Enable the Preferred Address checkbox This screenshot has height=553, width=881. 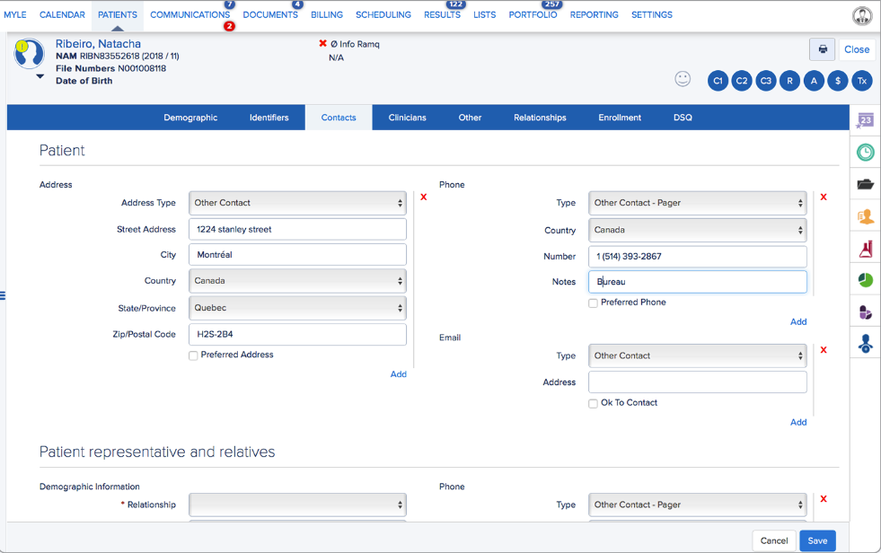tap(193, 355)
